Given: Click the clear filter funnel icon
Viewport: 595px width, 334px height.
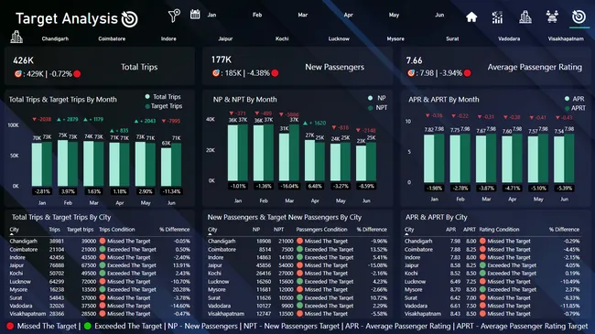Looking at the screenshot, I should pyautogui.click(x=174, y=16).
